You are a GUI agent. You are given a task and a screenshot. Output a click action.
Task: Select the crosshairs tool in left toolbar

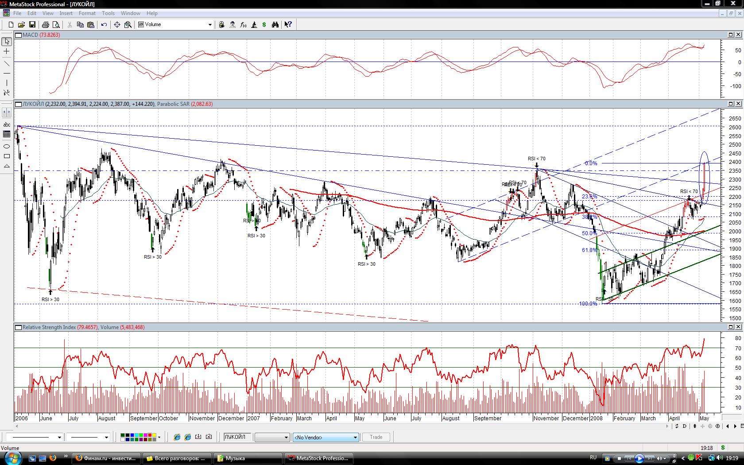(x=7, y=52)
